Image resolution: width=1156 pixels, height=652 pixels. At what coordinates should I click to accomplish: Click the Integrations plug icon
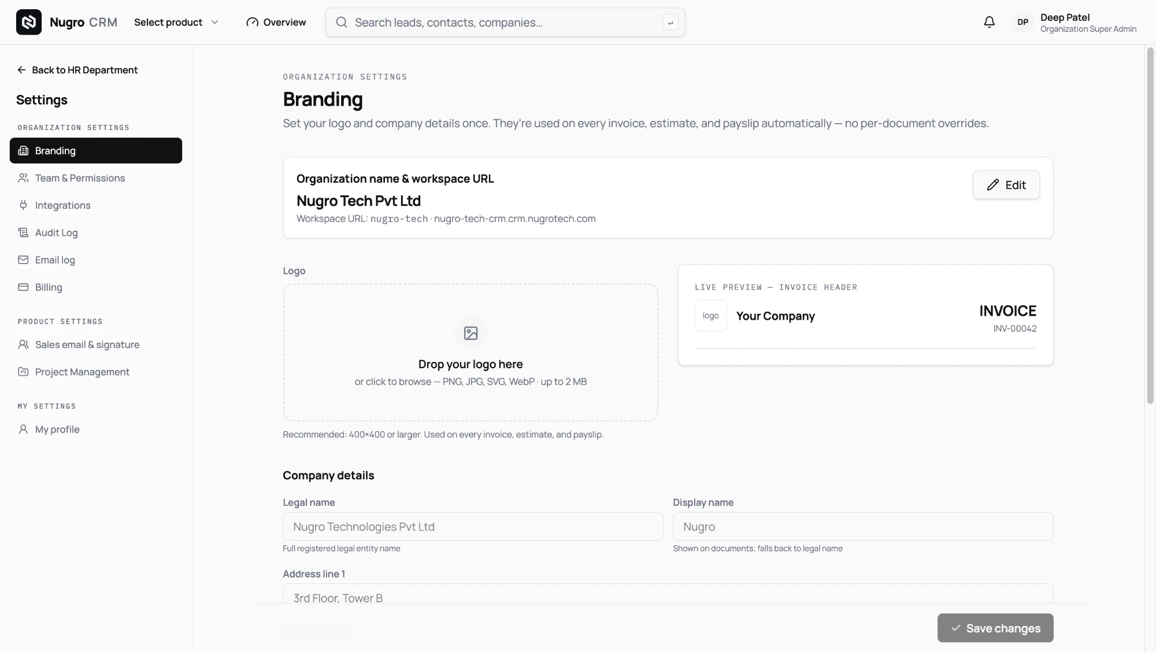[x=23, y=205]
